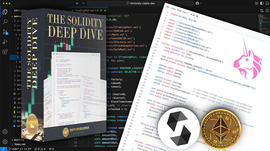Click the minimally-viable-dex command center search
This screenshot has width=270, height=151.
click(140, 3)
